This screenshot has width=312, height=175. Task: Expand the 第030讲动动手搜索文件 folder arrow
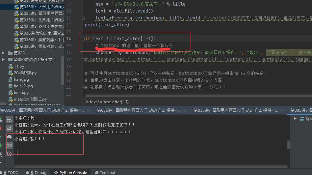pos(3,59)
